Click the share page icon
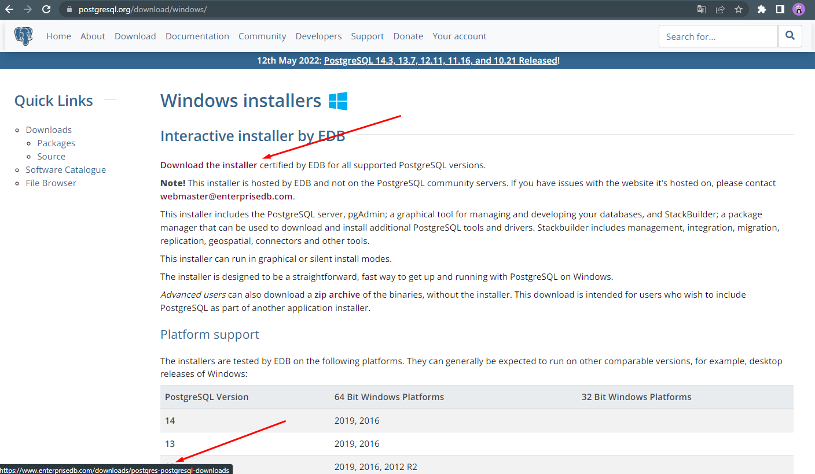Screen dimensions: 815x474 720,9
